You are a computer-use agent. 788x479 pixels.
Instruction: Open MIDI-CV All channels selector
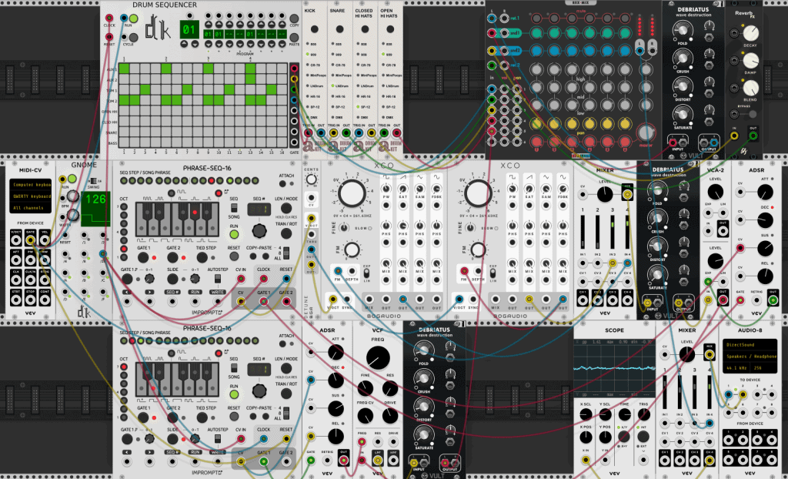pyautogui.click(x=31, y=208)
